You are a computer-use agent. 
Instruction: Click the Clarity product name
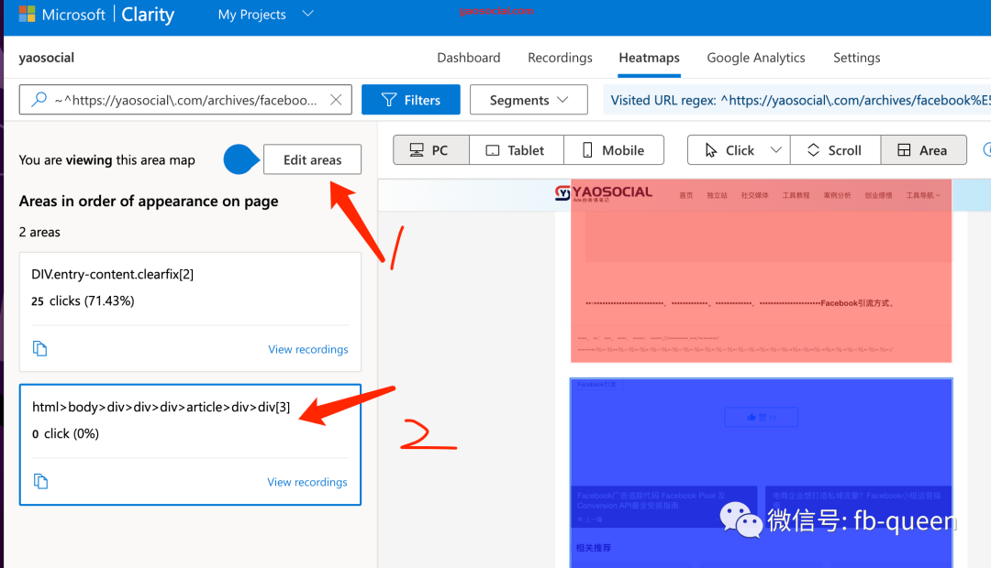tap(148, 15)
